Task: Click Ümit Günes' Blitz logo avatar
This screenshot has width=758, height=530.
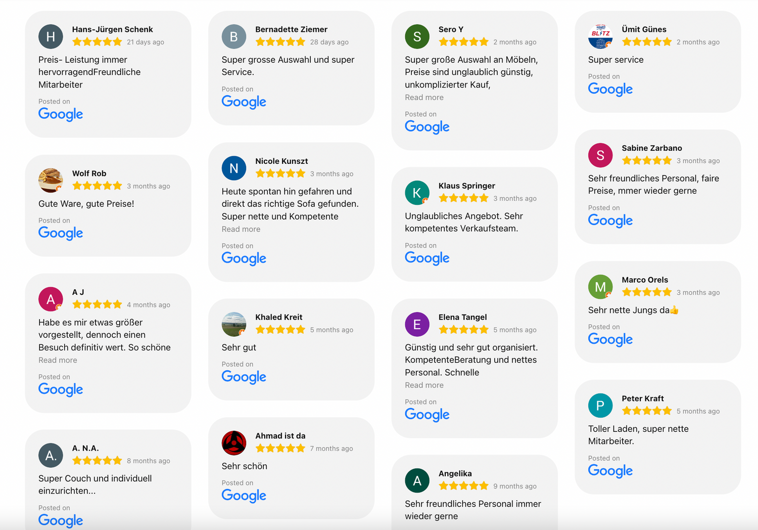Action: click(600, 36)
